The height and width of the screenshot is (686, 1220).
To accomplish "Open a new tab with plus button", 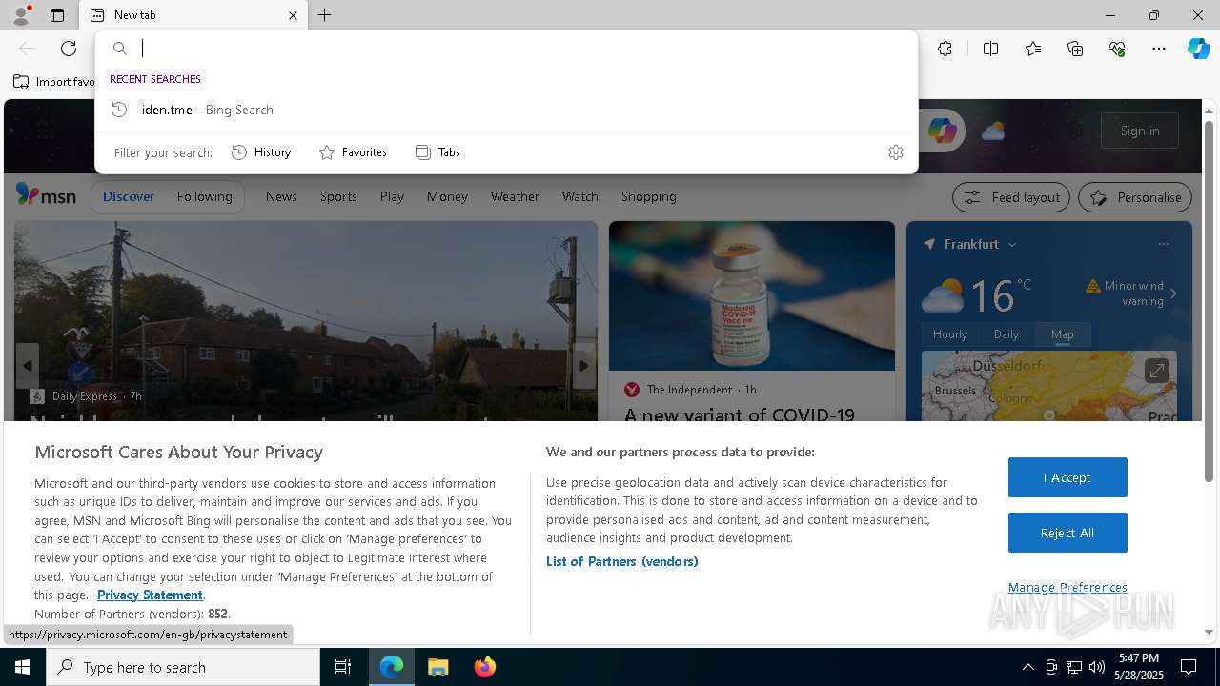I will click(325, 15).
